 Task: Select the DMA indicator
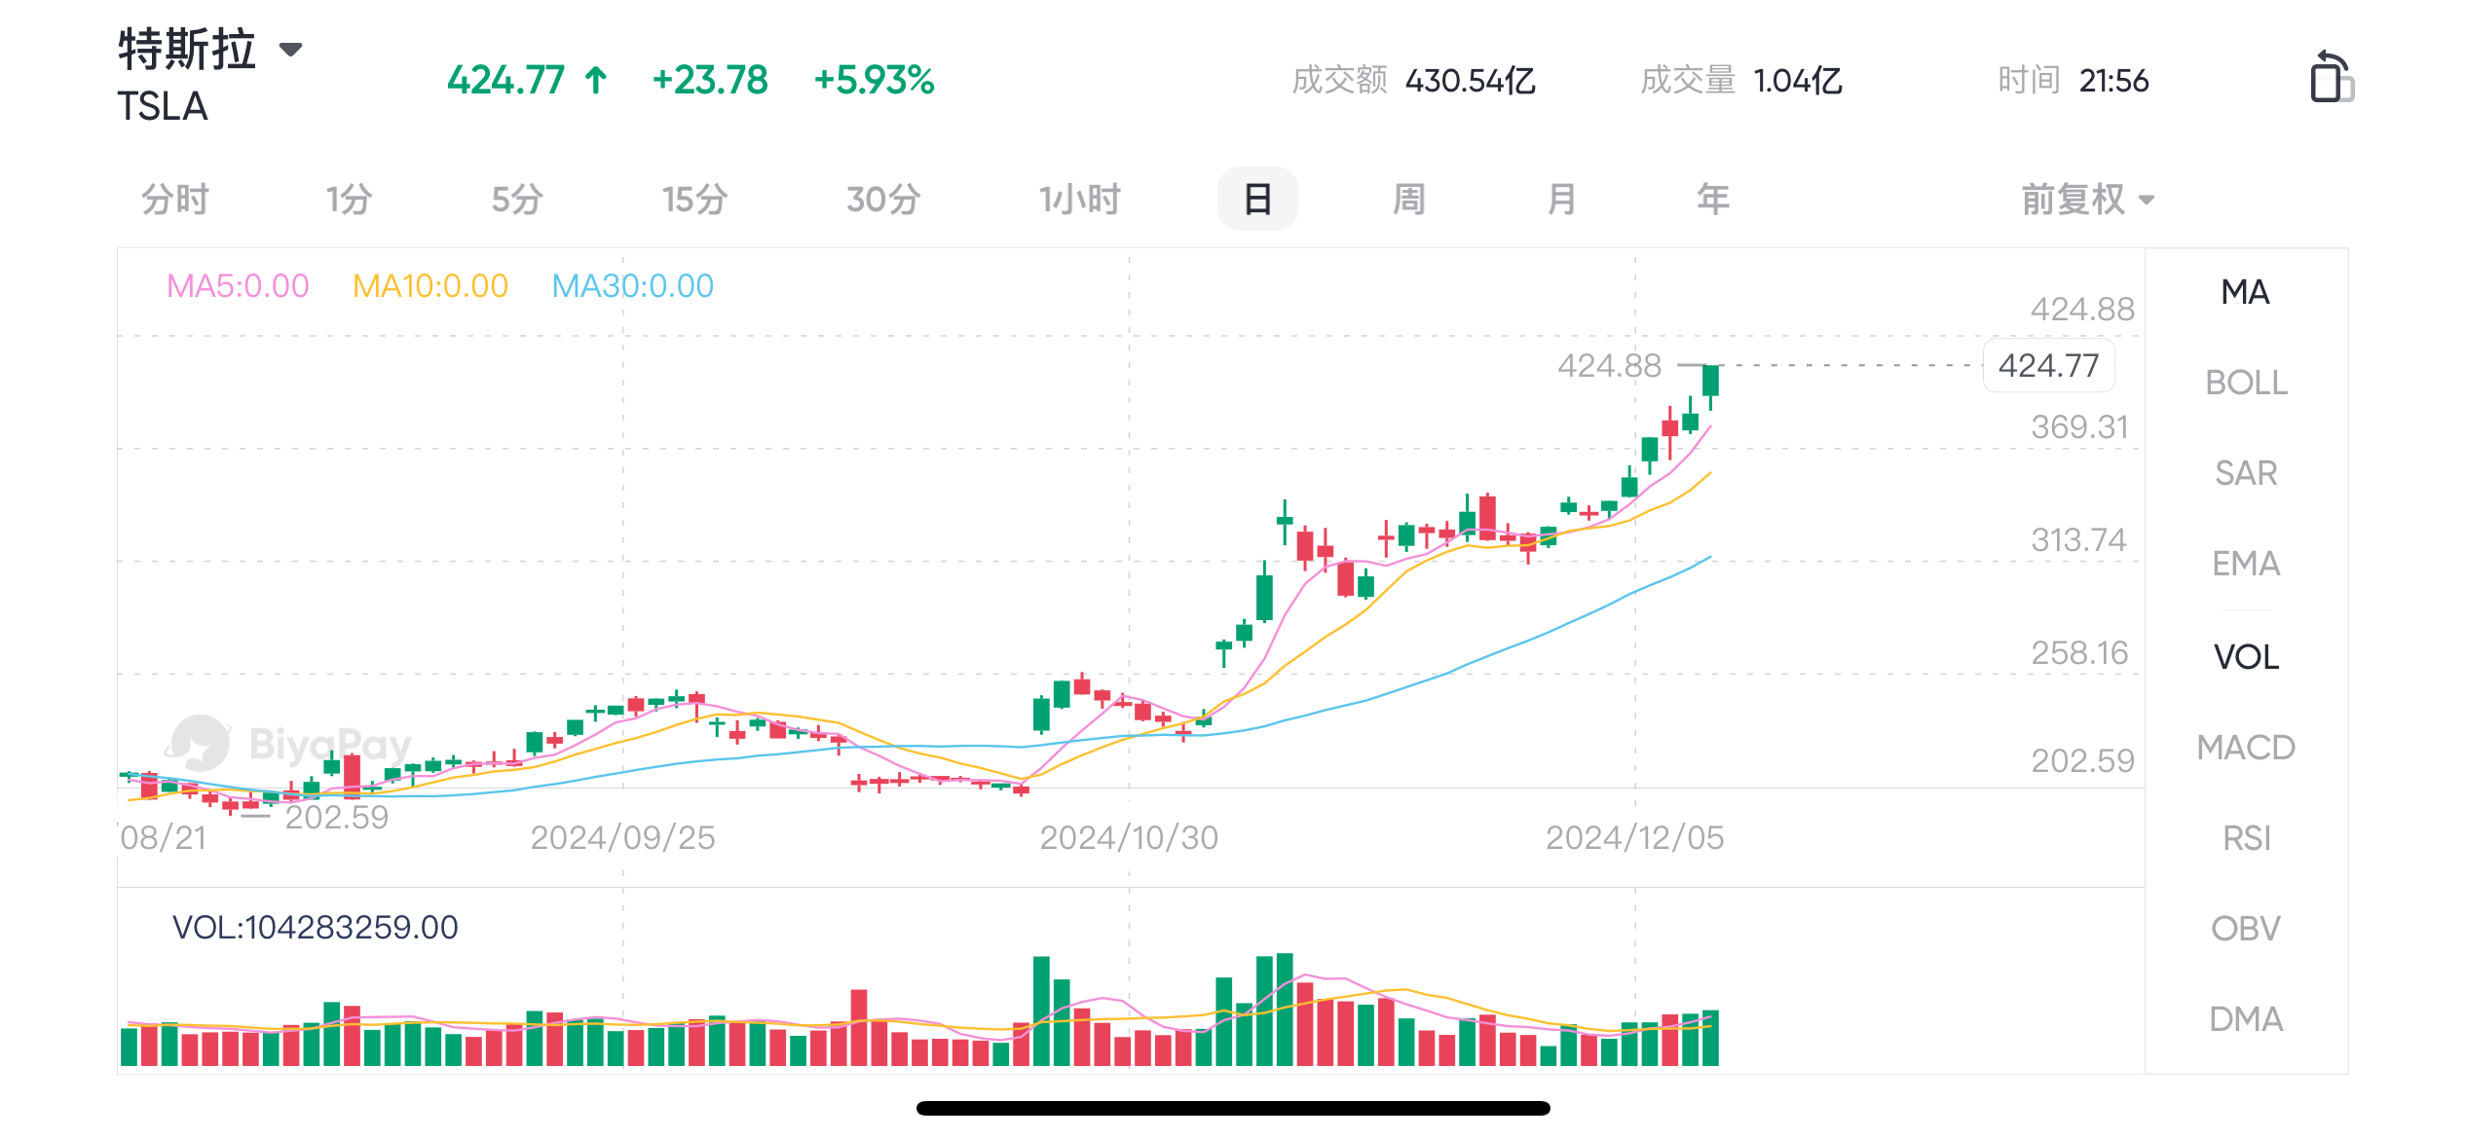2246,1019
